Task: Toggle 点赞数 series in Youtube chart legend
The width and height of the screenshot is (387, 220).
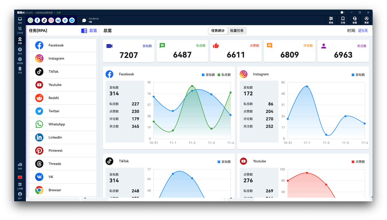Action: coord(358,162)
